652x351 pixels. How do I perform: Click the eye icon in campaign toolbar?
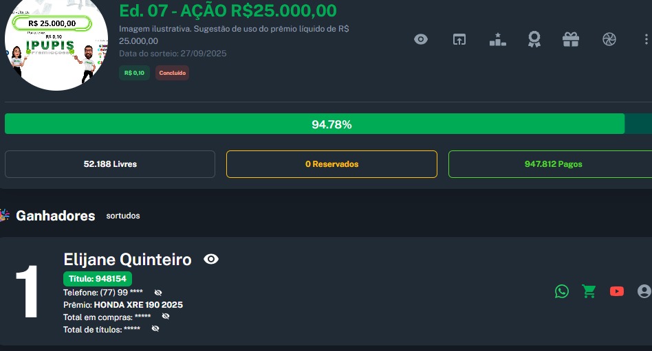[x=421, y=39]
